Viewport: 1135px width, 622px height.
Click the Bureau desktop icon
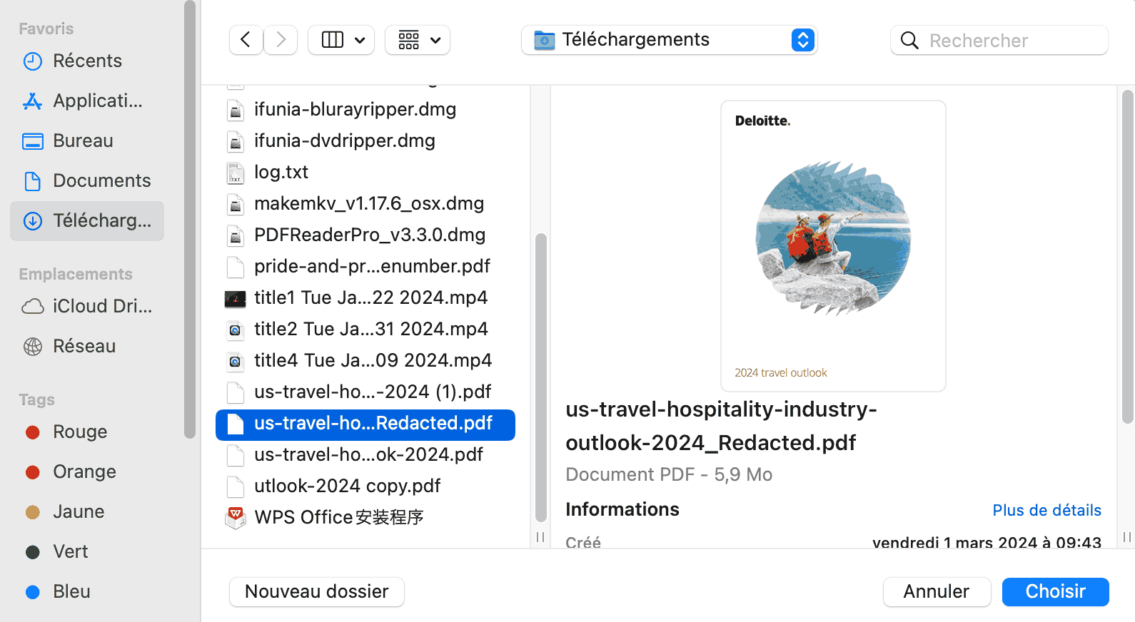click(x=33, y=141)
